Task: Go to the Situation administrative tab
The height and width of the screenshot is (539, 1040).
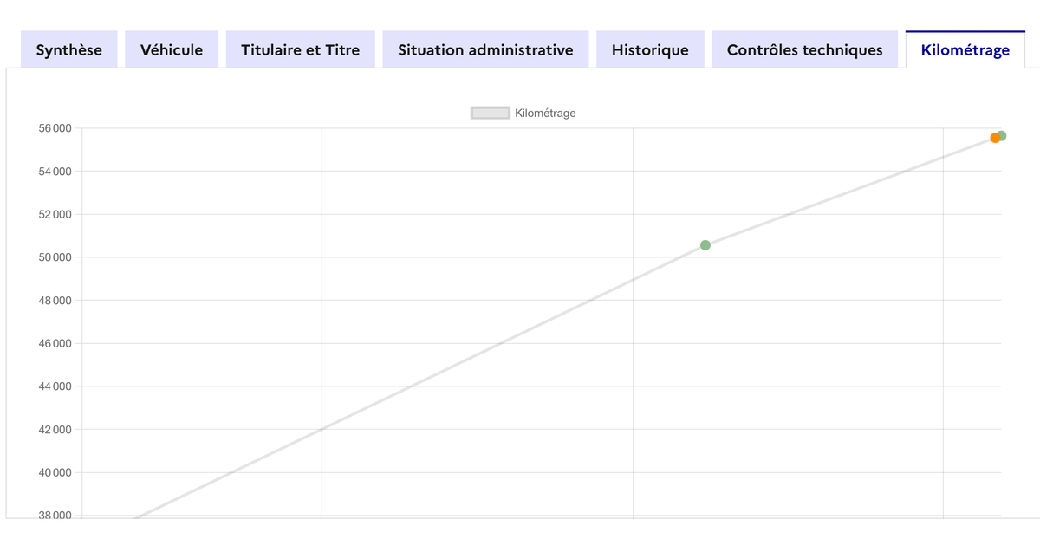Action: pos(485,50)
